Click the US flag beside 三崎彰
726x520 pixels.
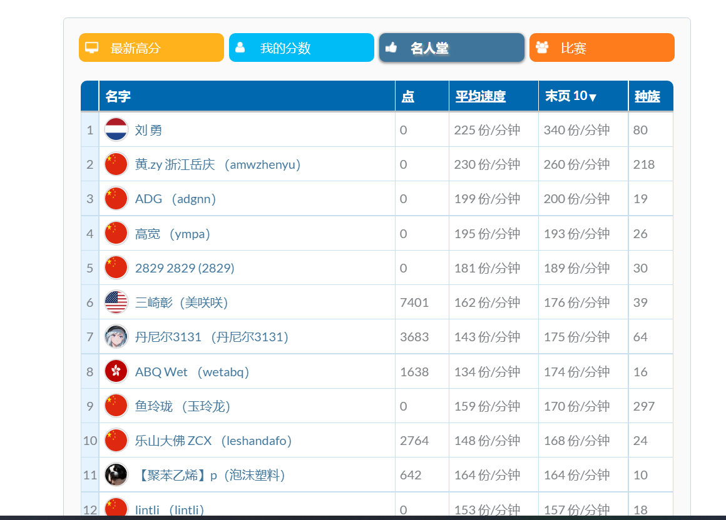[x=116, y=302]
